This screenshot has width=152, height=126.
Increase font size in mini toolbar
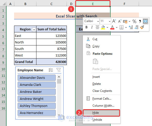tap(114, 21)
